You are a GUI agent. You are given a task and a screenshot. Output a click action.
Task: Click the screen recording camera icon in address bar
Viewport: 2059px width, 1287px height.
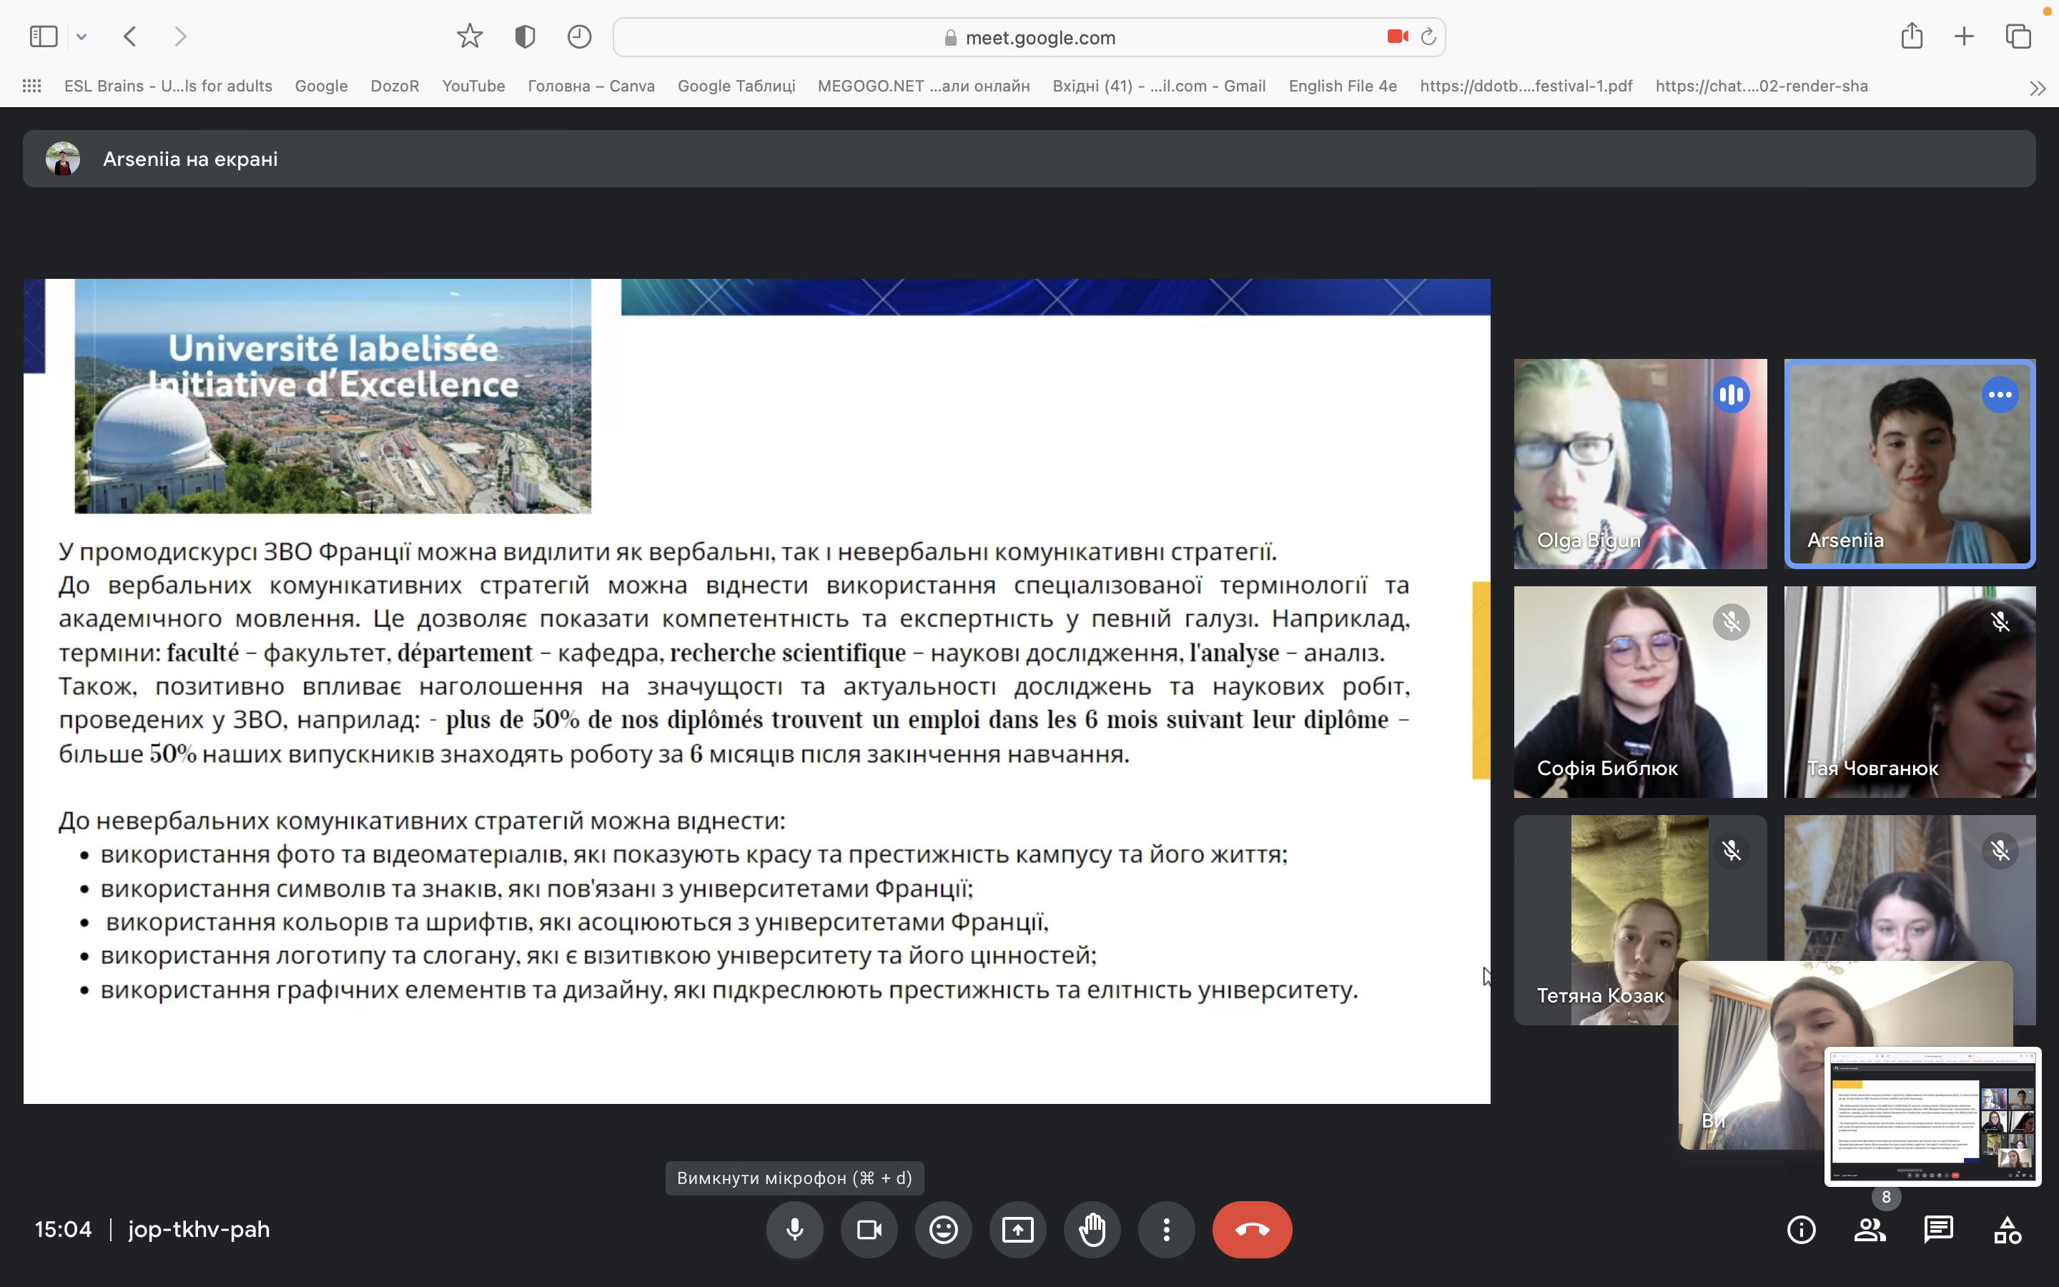click(1396, 36)
